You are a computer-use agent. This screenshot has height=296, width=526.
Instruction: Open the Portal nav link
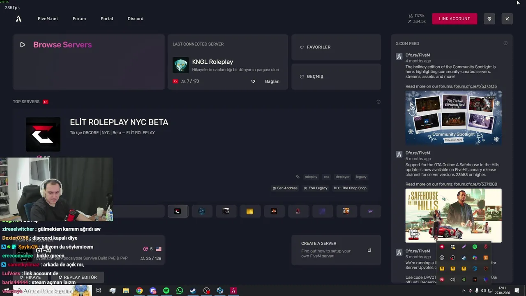coord(107,18)
